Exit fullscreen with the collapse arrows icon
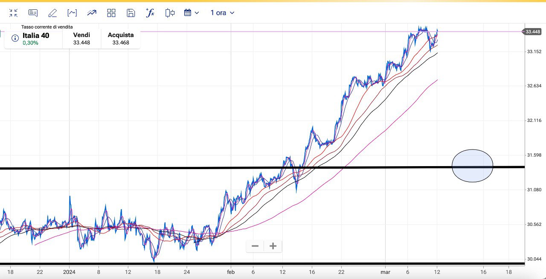Screen dimensions: 546x279 click(x=13, y=13)
